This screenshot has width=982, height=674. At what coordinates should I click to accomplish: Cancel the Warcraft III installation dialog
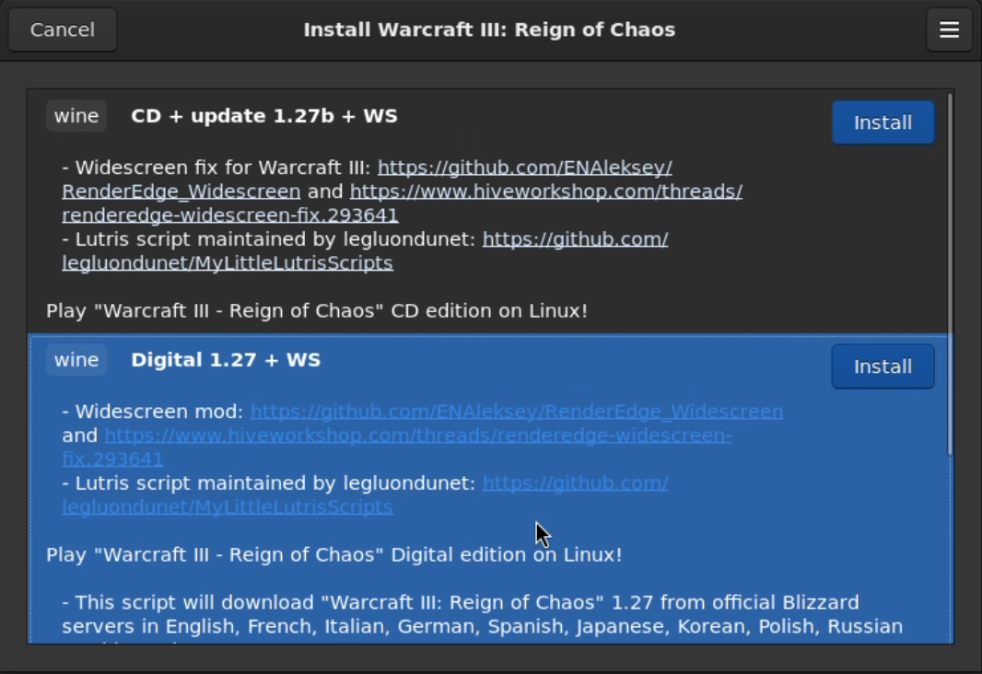62,29
